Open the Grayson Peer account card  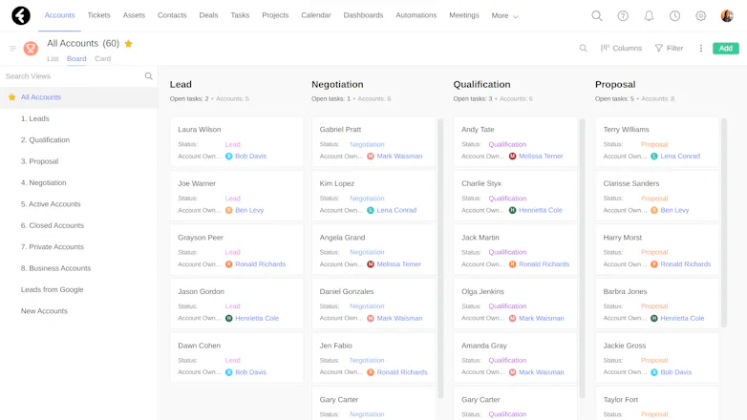pos(237,250)
